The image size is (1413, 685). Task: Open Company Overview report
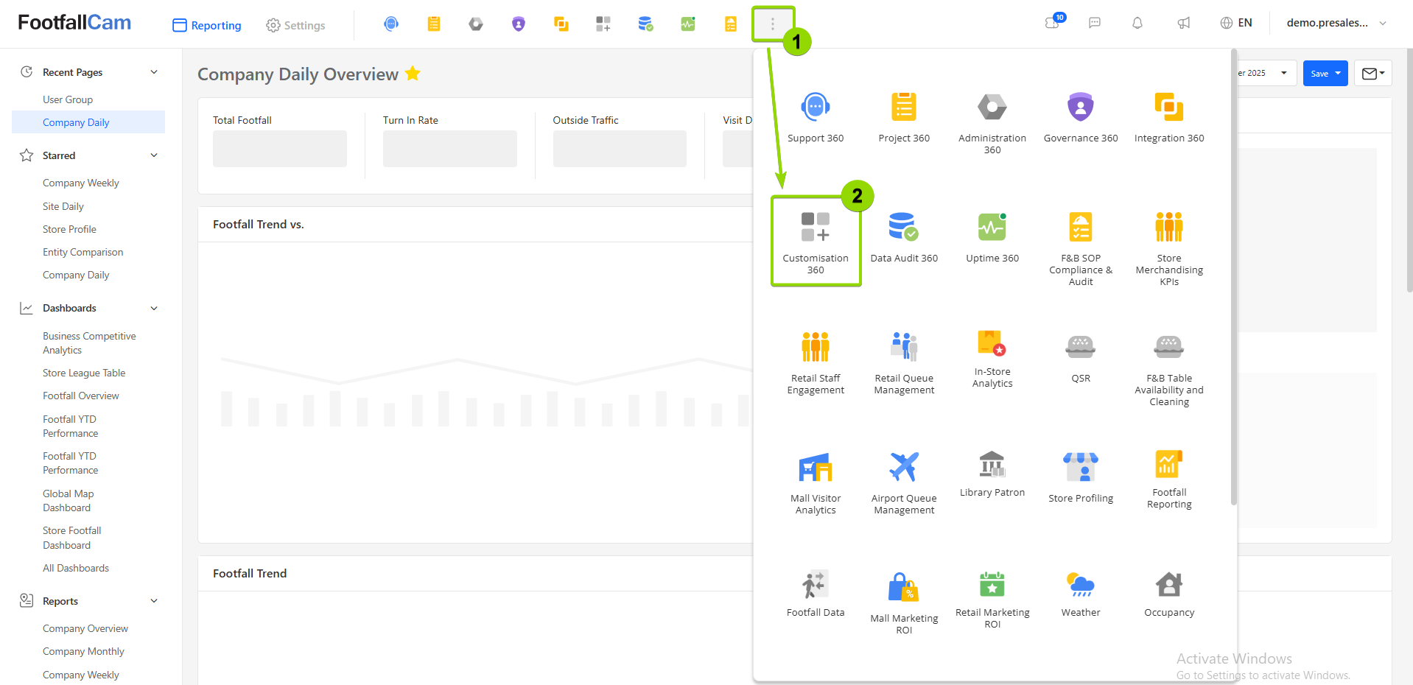coord(85,628)
